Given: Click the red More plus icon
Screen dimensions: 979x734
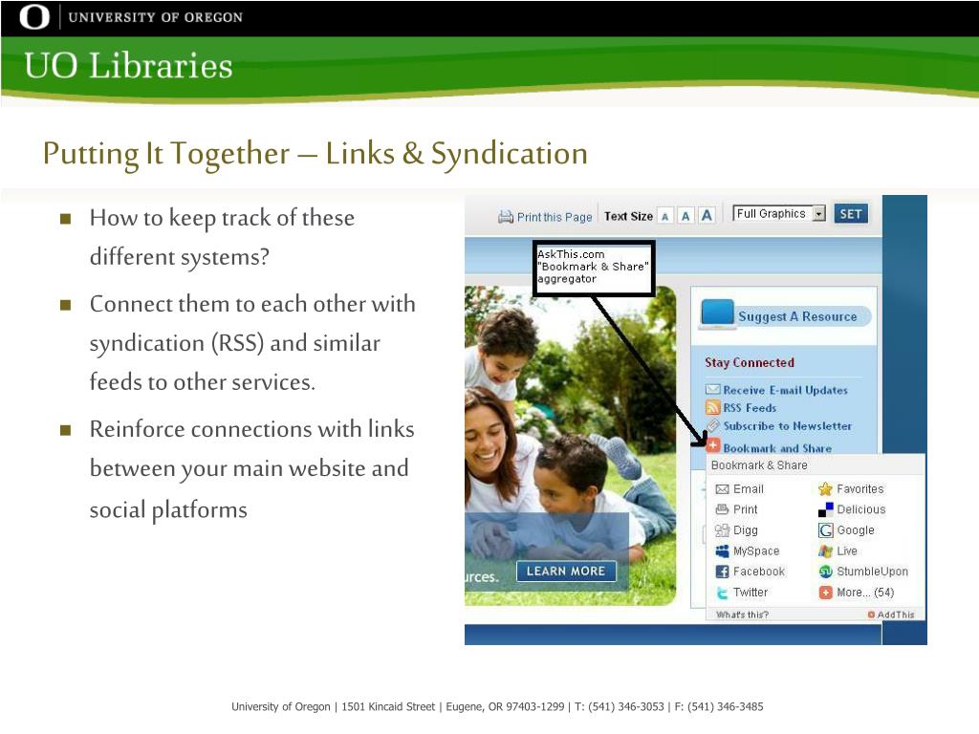Looking at the screenshot, I should 825,593.
